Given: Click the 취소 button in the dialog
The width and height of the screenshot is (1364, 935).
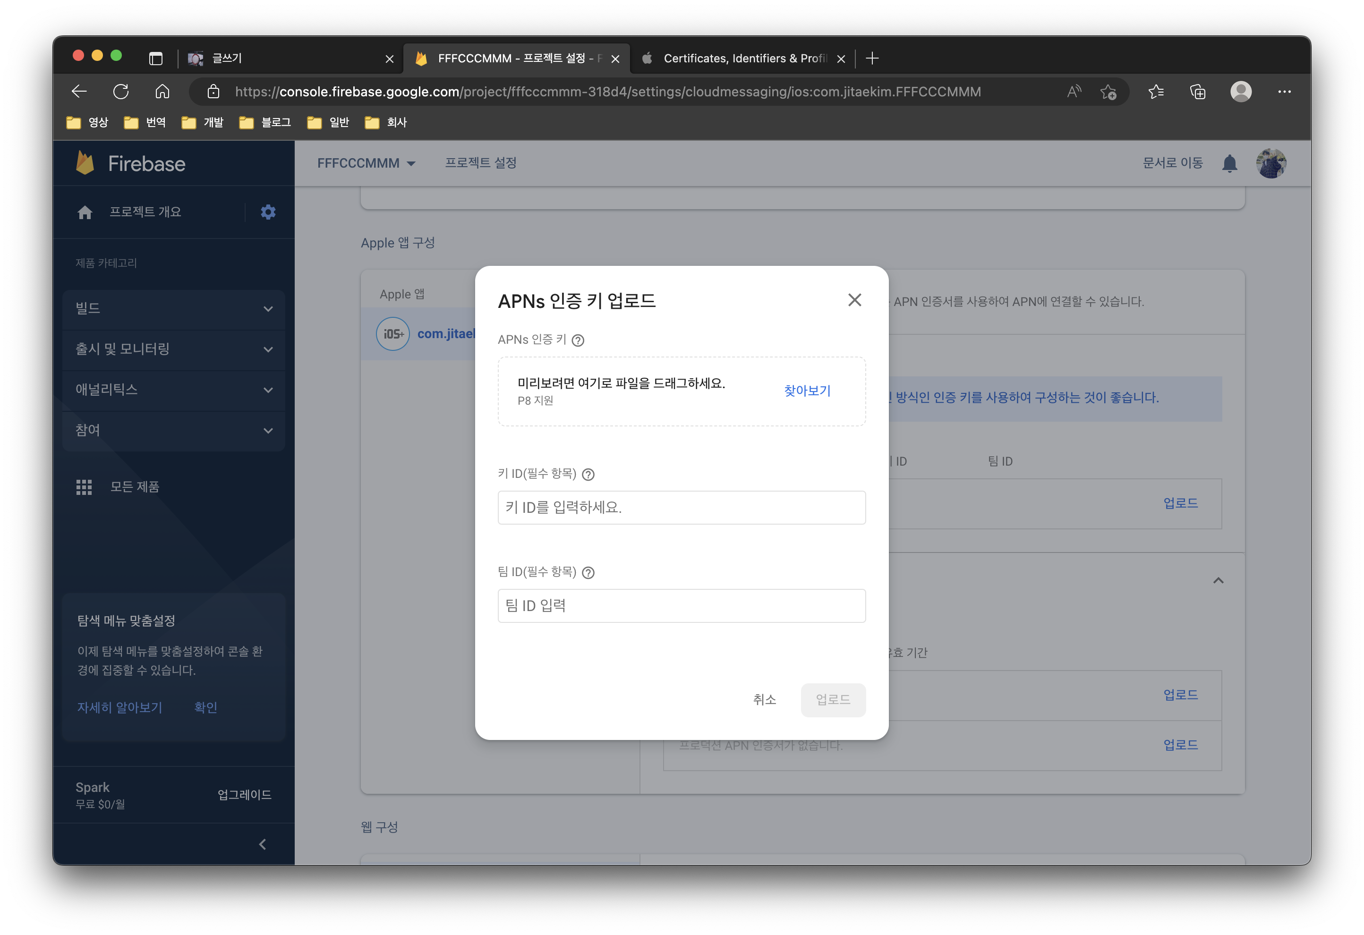Looking at the screenshot, I should pos(764,699).
